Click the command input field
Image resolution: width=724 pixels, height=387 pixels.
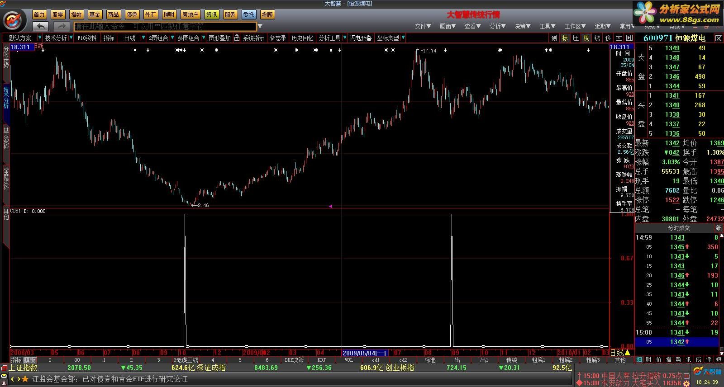tap(165, 26)
